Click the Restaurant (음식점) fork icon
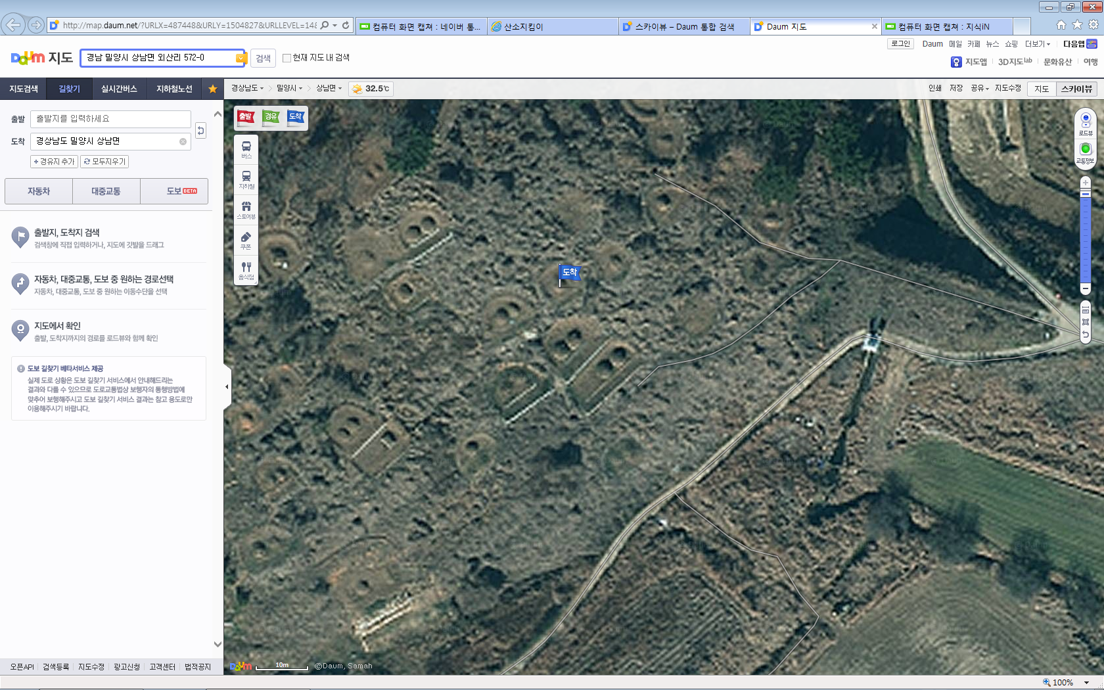The height and width of the screenshot is (690, 1104). coord(246,269)
